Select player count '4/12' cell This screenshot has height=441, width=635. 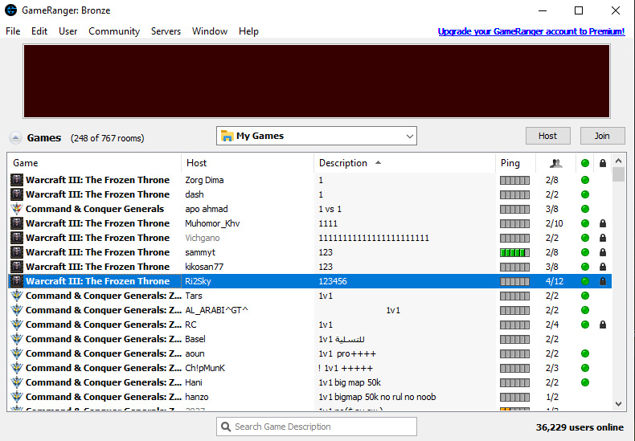(x=554, y=281)
